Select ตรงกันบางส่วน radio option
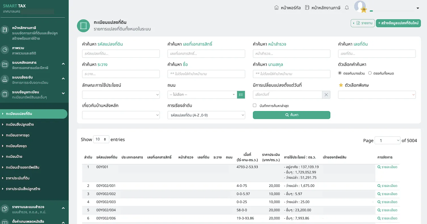The height and width of the screenshot is (224, 427). pos(340,73)
